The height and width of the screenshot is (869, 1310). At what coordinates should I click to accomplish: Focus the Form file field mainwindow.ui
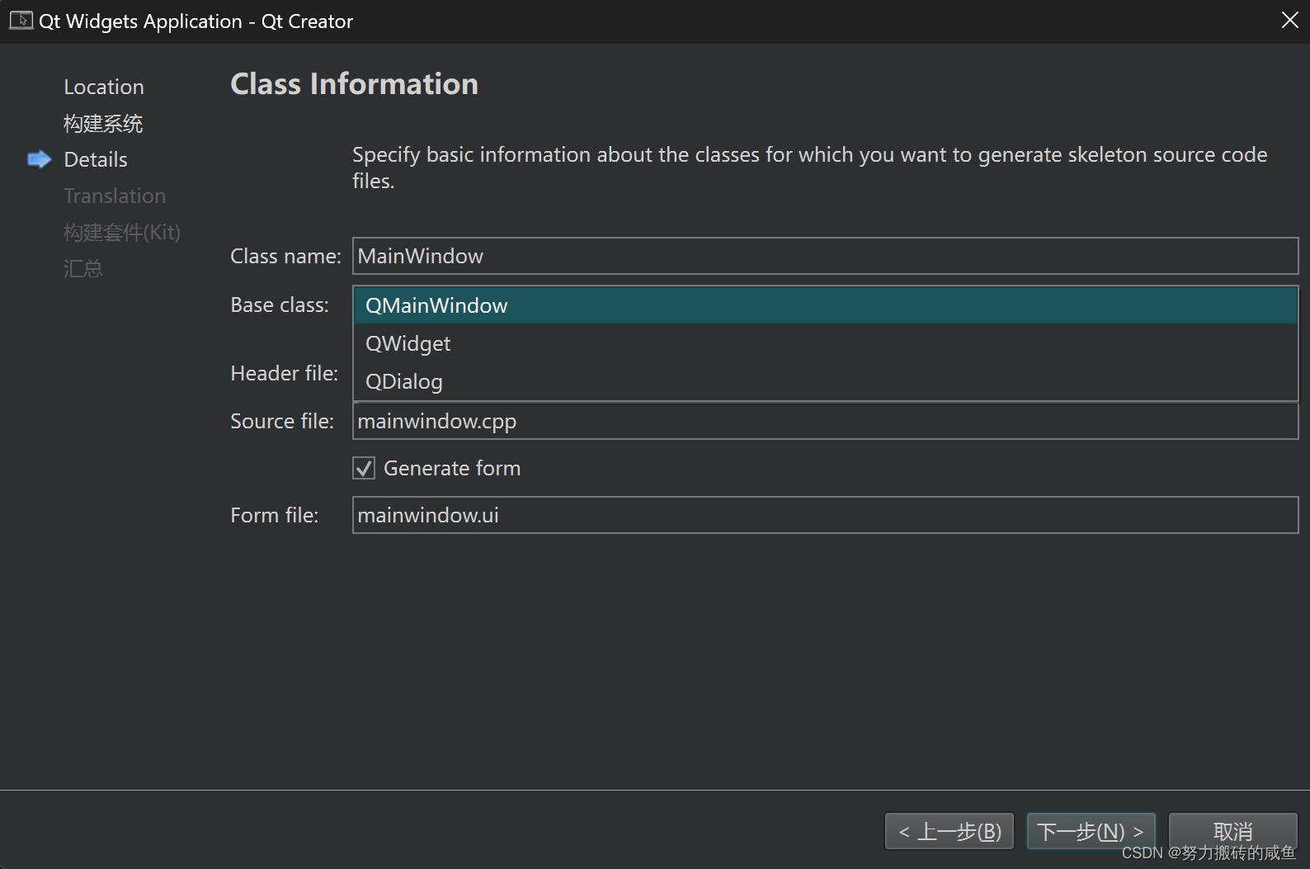(825, 515)
